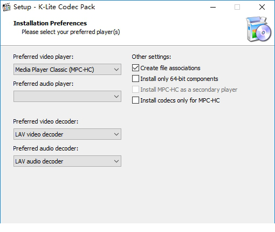Click the 'Other settings:' label
Viewport: 275px width, 232px height.
152,57
